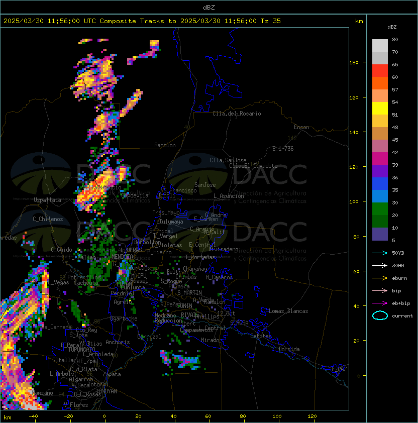Screen dimensions: 418x423
Task: Click the 'S_MARTIN' map label
Action: tap(189, 293)
